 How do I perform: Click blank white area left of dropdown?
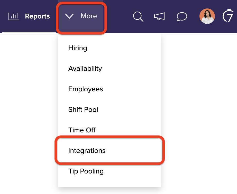28,103
